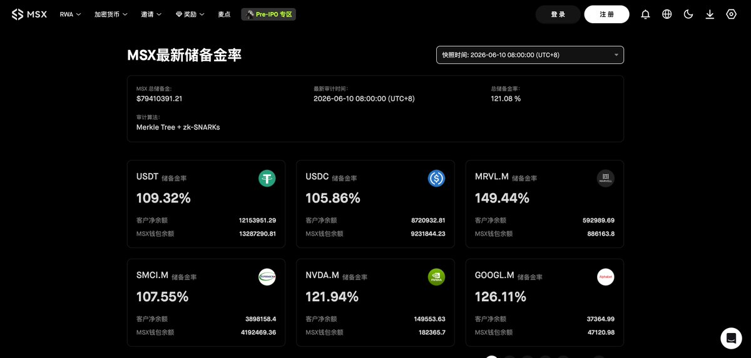
Task: Click the diamond icon beside 奖励
Action: pyautogui.click(x=179, y=14)
